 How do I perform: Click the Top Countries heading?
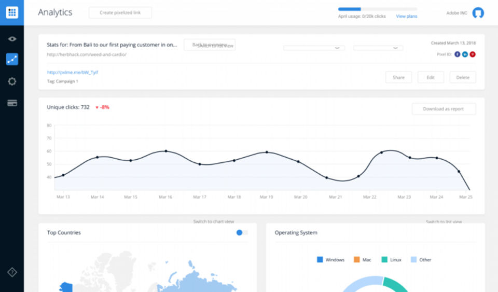pyautogui.click(x=64, y=233)
